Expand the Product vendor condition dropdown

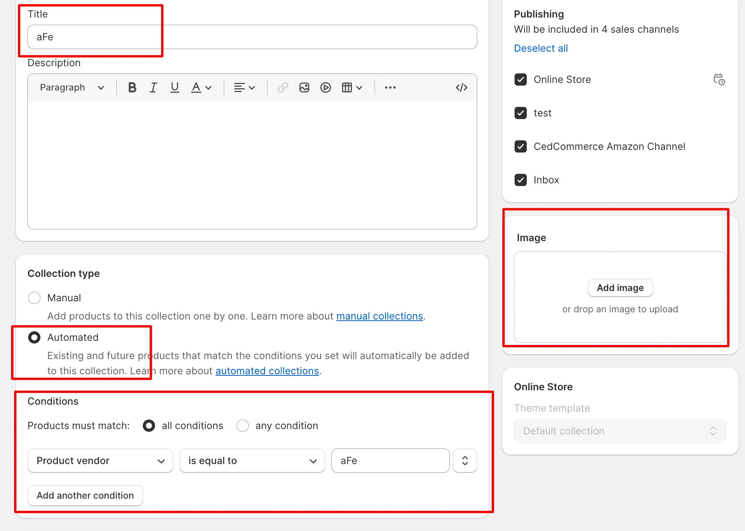100,461
